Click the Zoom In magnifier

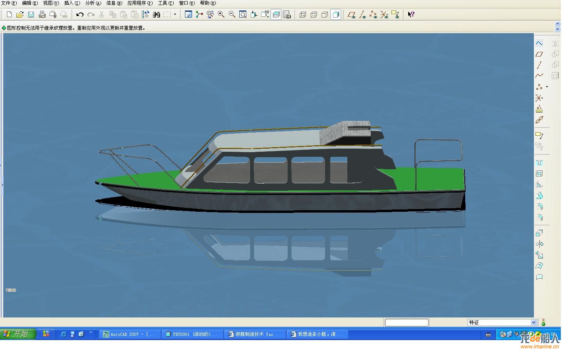(221, 14)
